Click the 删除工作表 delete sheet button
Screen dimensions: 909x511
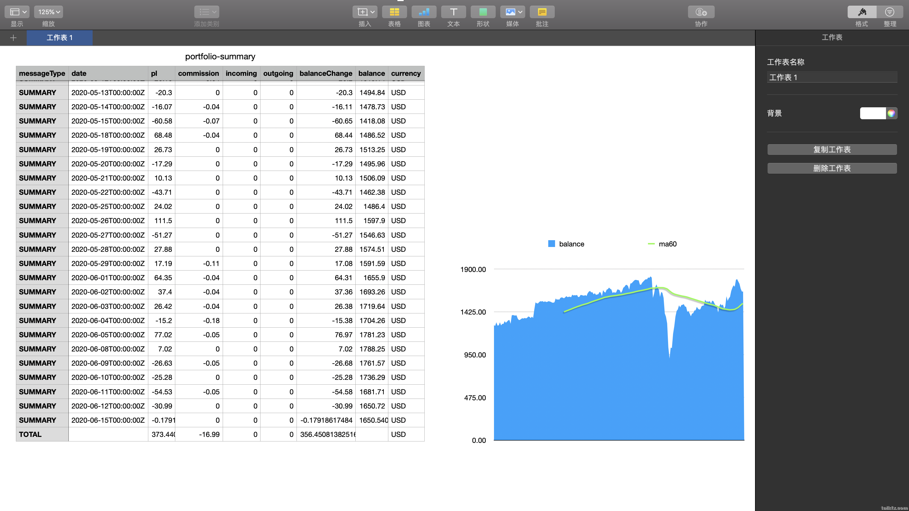click(832, 168)
